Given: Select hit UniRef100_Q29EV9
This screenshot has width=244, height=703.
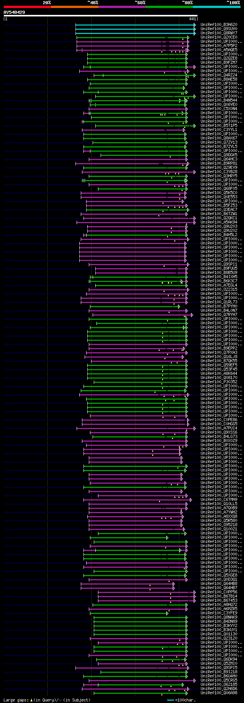Looking at the screenshot, I should pos(219,168).
